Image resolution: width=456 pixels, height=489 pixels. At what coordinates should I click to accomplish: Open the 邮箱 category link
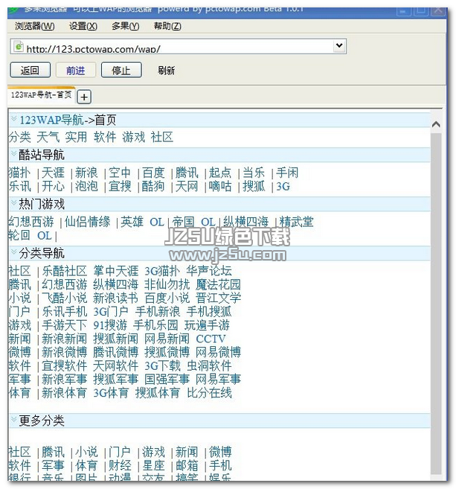click(x=187, y=466)
